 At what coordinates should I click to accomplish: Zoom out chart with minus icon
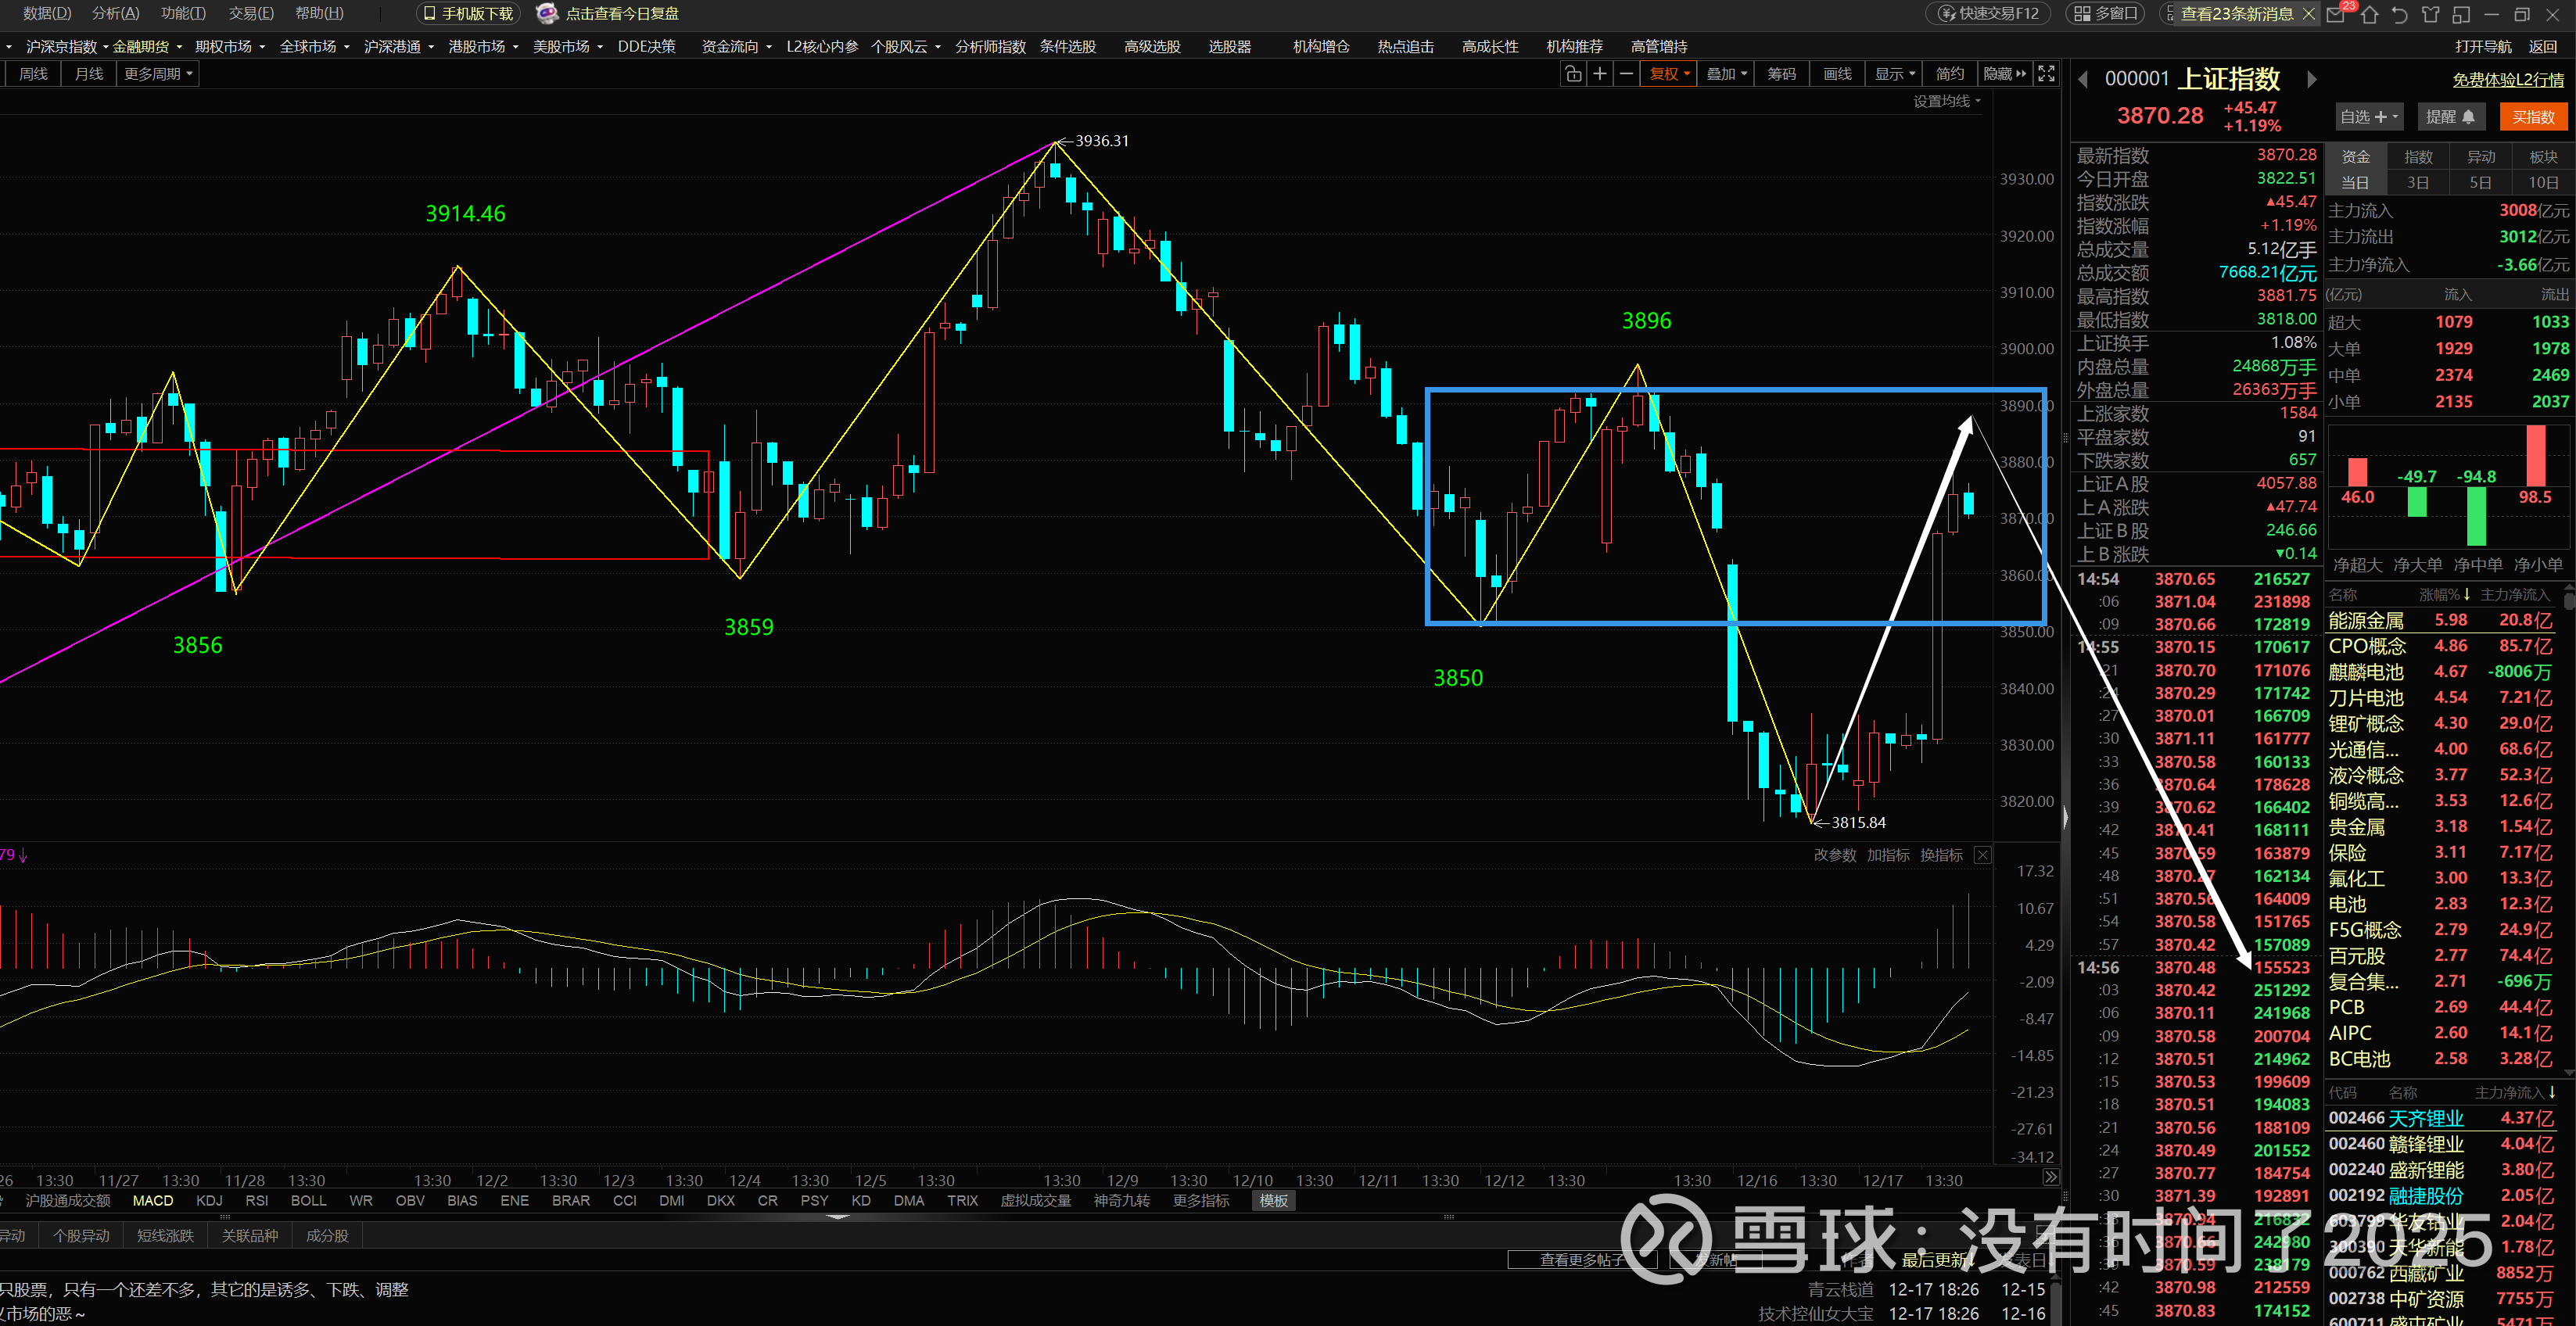pos(1626,74)
